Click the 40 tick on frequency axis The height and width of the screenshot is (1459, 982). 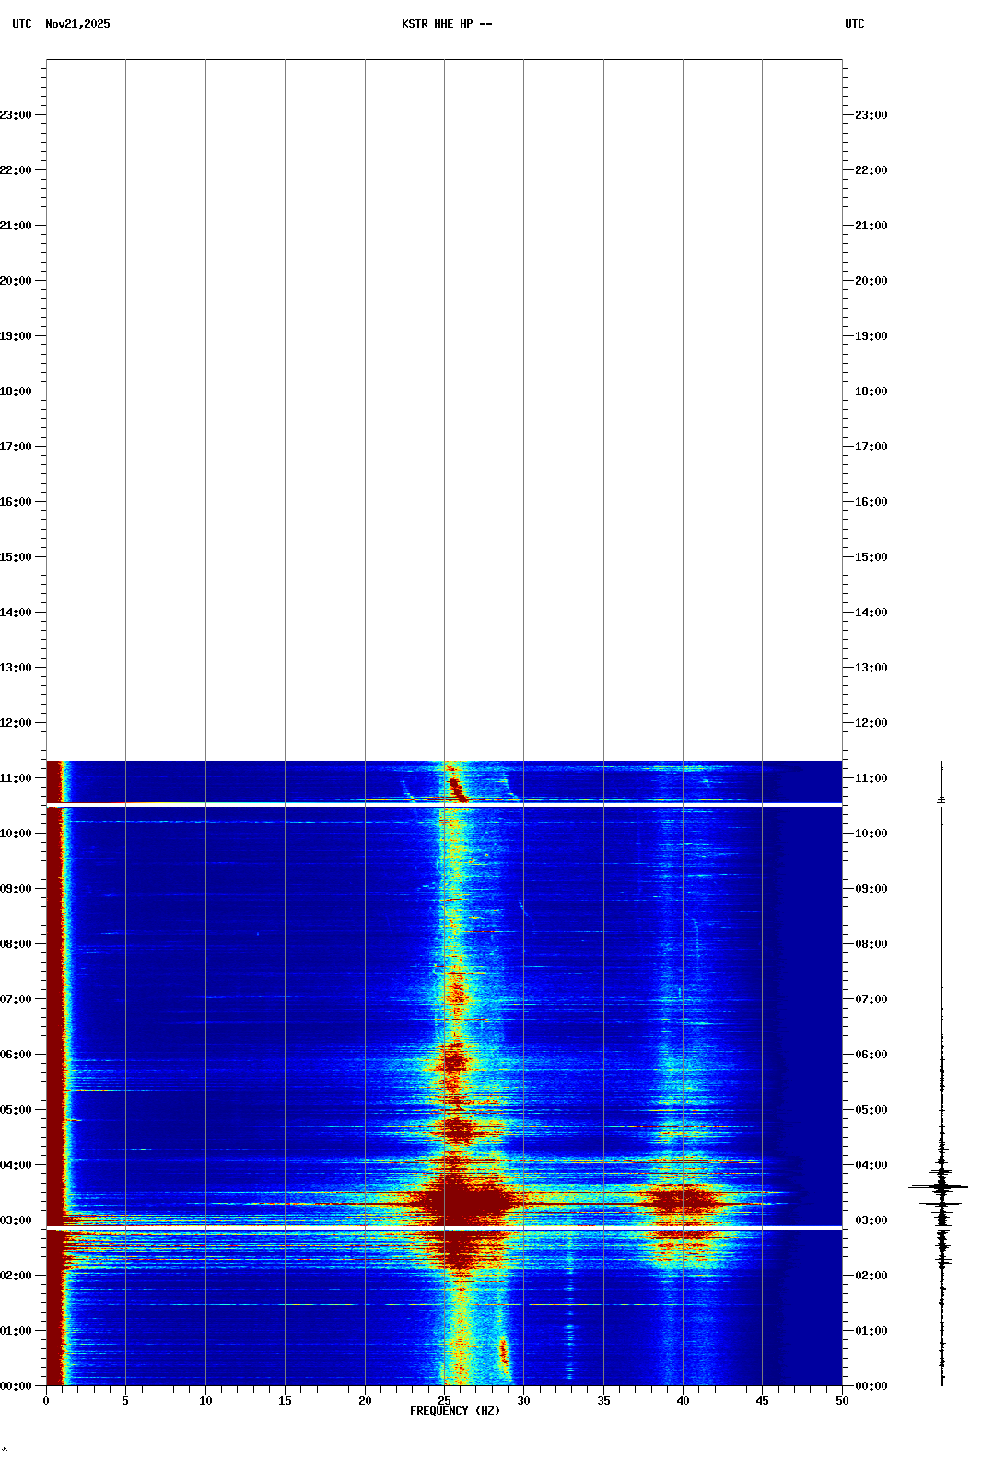click(683, 1400)
